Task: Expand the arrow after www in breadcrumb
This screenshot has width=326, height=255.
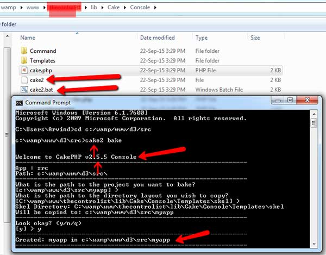Action: 45,8
